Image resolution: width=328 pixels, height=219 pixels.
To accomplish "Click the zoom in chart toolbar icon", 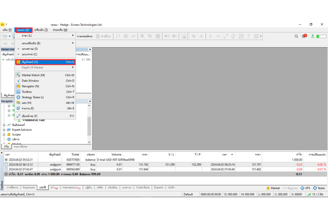I will [141, 36].
